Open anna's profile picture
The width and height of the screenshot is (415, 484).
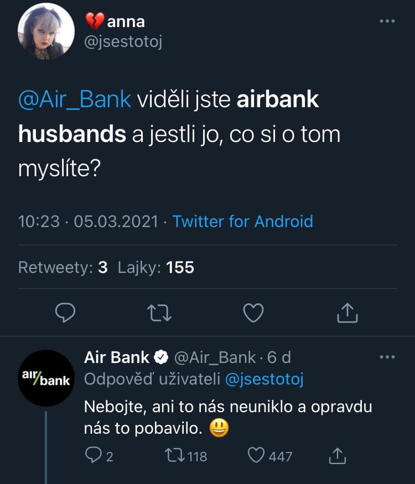click(46, 31)
